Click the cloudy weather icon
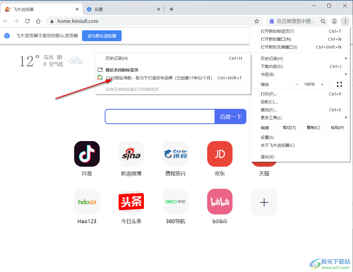This screenshot has height=272, width=353. click(76, 60)
